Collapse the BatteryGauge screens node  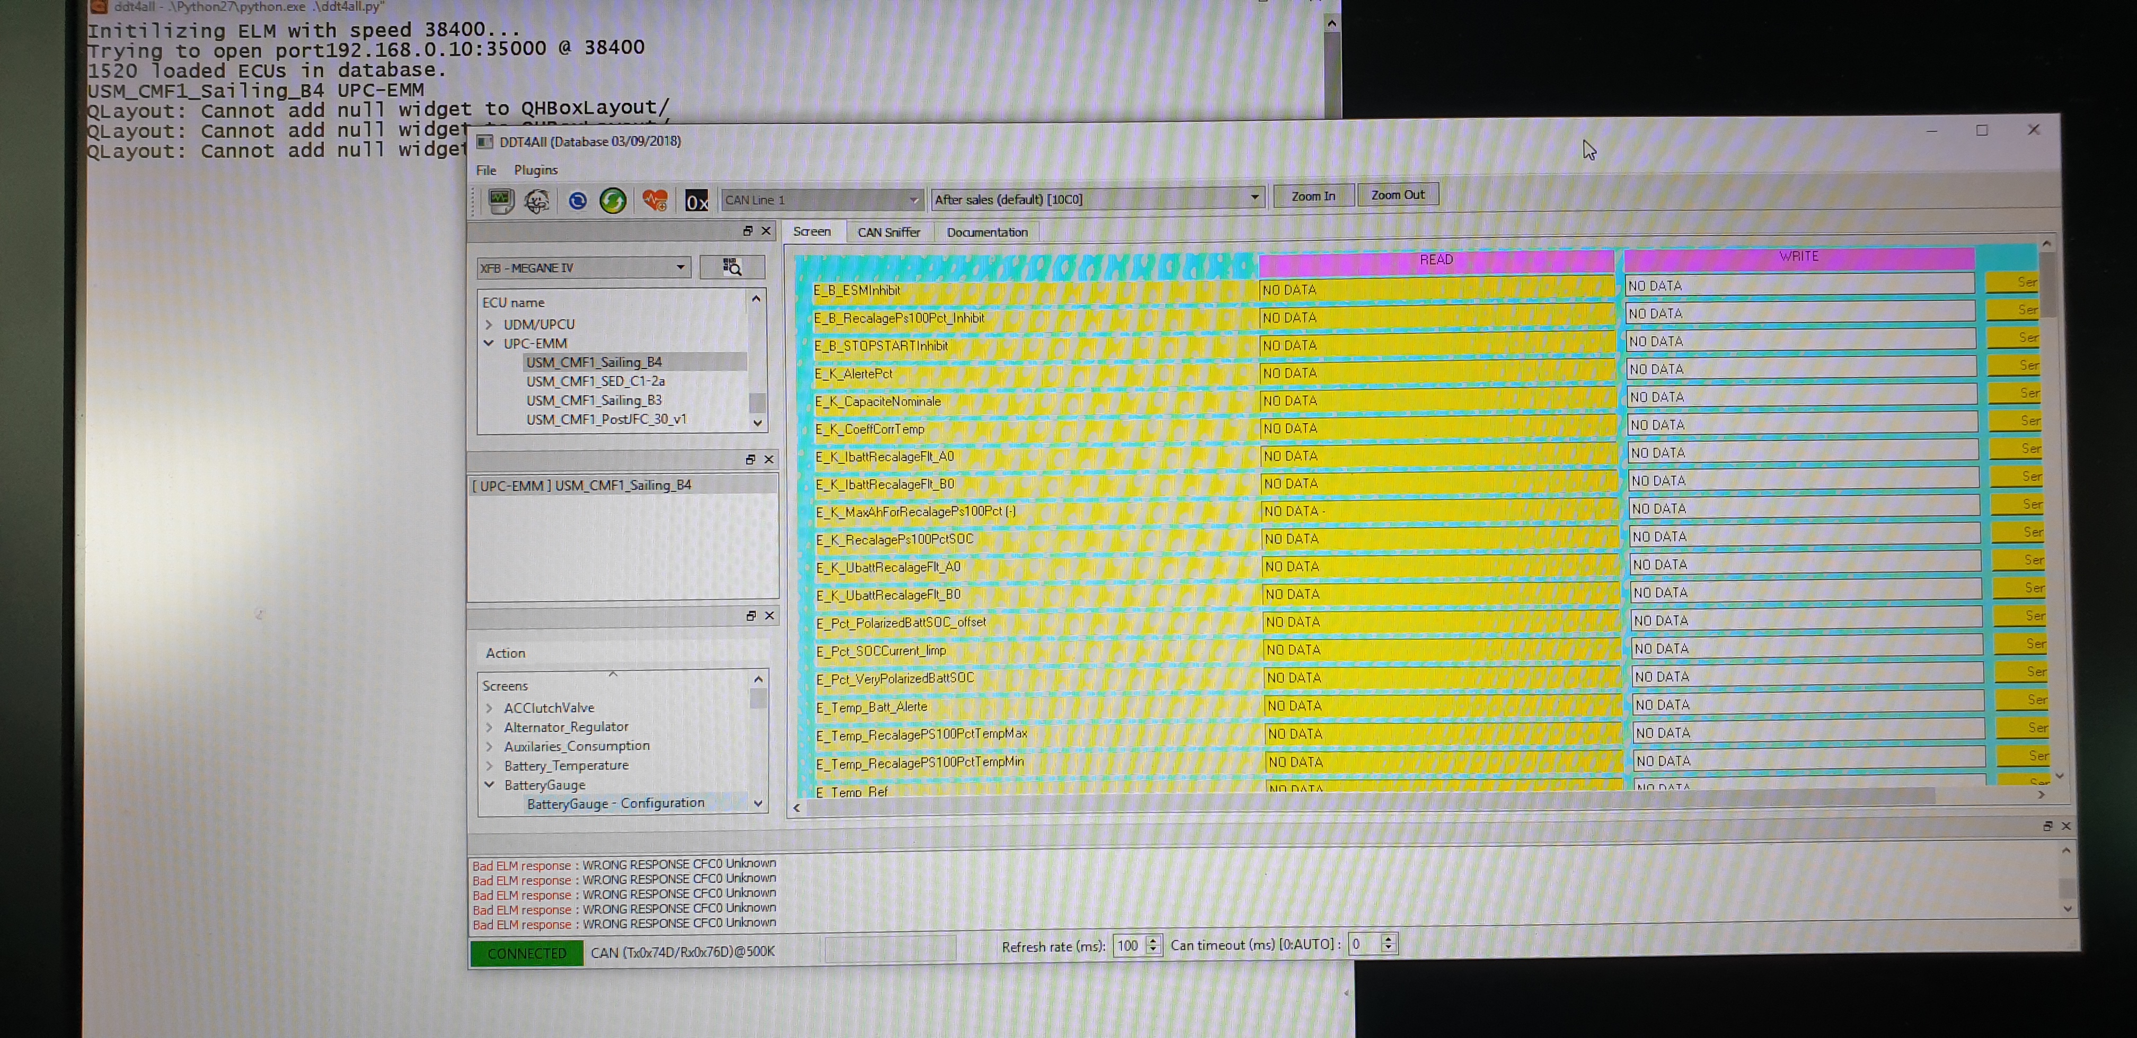tap(489, 784)
